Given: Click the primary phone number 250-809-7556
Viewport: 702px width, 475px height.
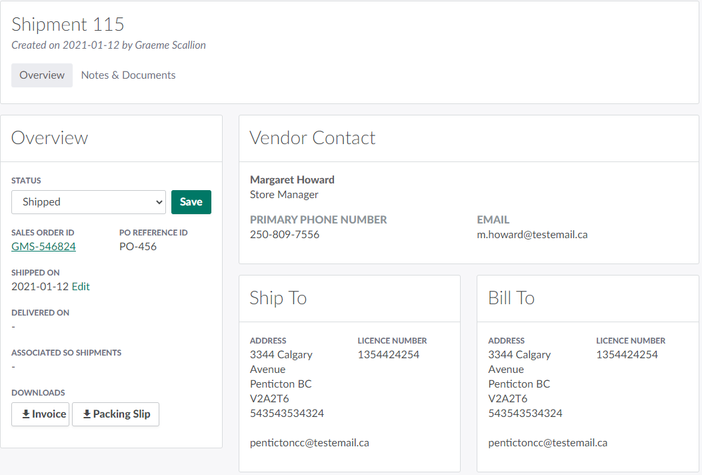Looking at the screenshot, I should 285,235.
